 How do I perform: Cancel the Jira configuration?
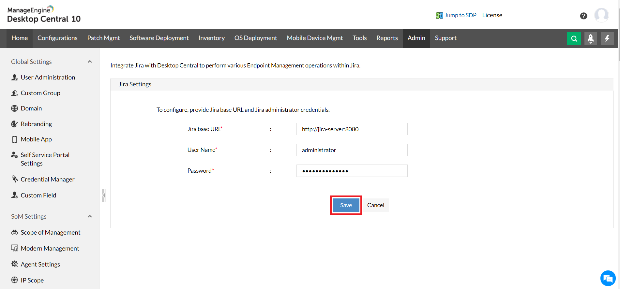pos(376,205)
